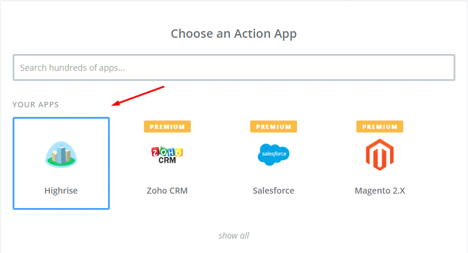Viewport: 468px width, 253px height.
Task: Click the colorful ZOHO letters in the logo
Action: 167,151
